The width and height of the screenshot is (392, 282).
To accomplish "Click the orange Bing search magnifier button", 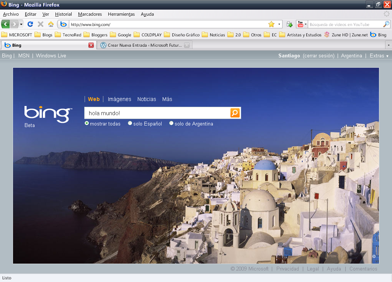I will coord(235,113).
